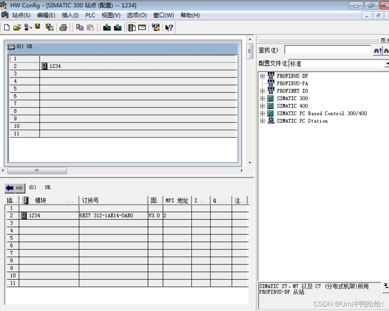The image size is (389, 311).
Task: Click the Paste toolbar icon
Action: [90, 27]
